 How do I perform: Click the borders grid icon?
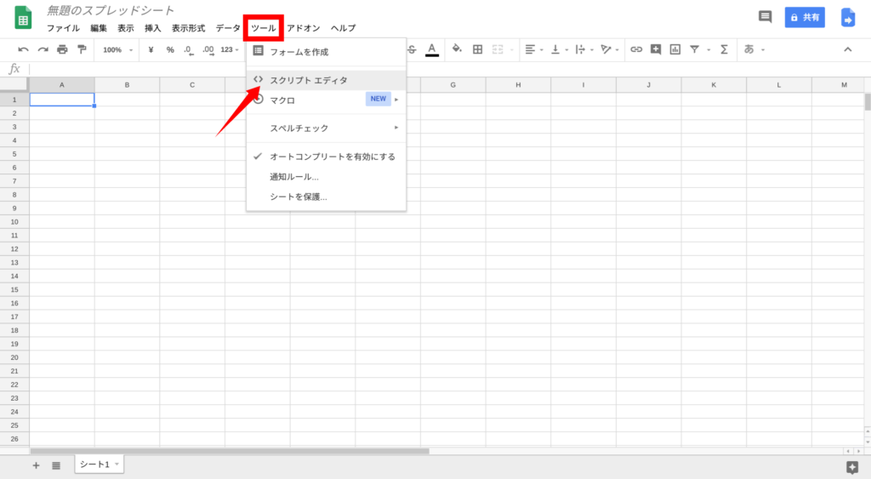[x=478, y=49]
